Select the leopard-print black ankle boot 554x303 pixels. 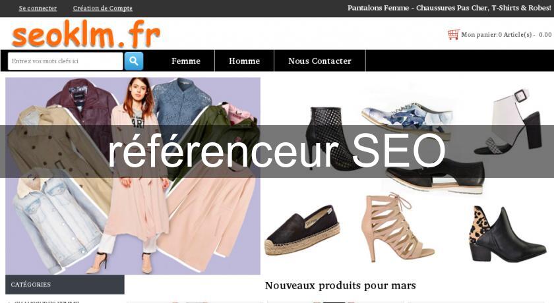click(x=507, y=234)
